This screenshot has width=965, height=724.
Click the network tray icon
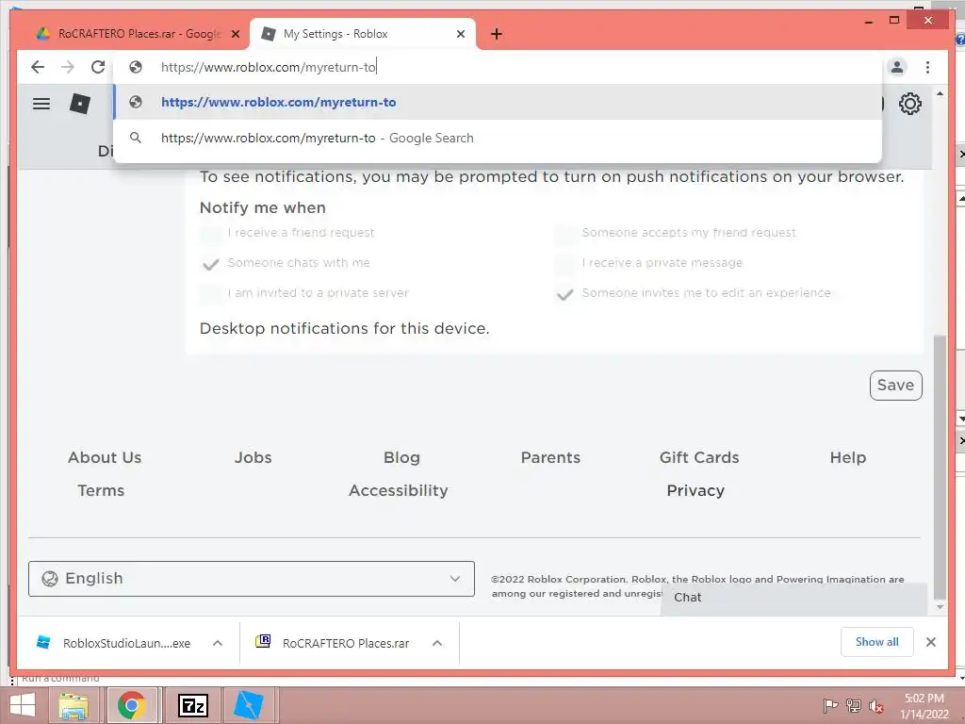coord(854,706)
